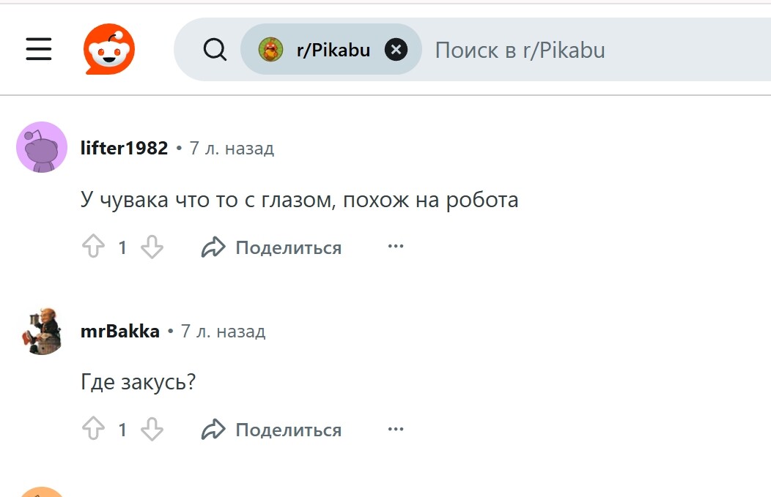
Task: Upvote mrBakka's 'Где закусь?' comment
Action: tap(93, 430)
